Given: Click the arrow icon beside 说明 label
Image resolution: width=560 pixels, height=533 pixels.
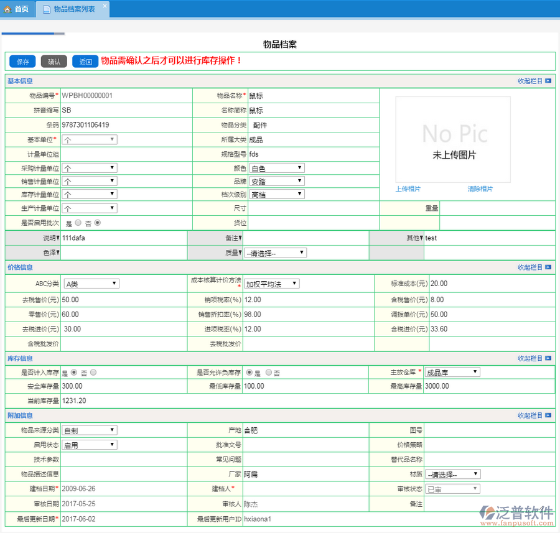Looking at the screenshot, I should pyautogui.click(x=58, y=238).
